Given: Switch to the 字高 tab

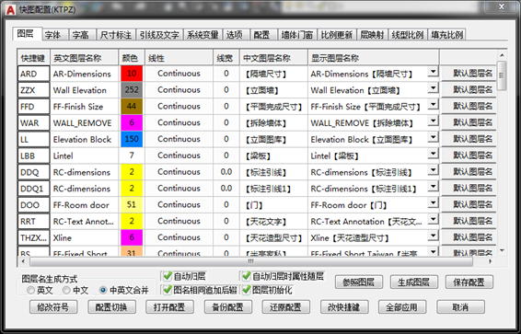Looking at the screenshot, I should 83,35.
